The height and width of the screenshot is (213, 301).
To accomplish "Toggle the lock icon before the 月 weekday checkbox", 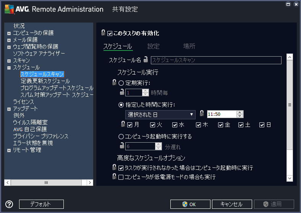I will 123,124.
